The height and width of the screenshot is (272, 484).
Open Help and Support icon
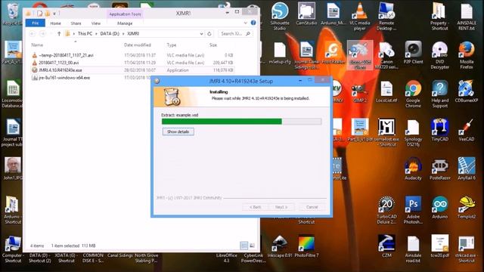coord(439,94)
